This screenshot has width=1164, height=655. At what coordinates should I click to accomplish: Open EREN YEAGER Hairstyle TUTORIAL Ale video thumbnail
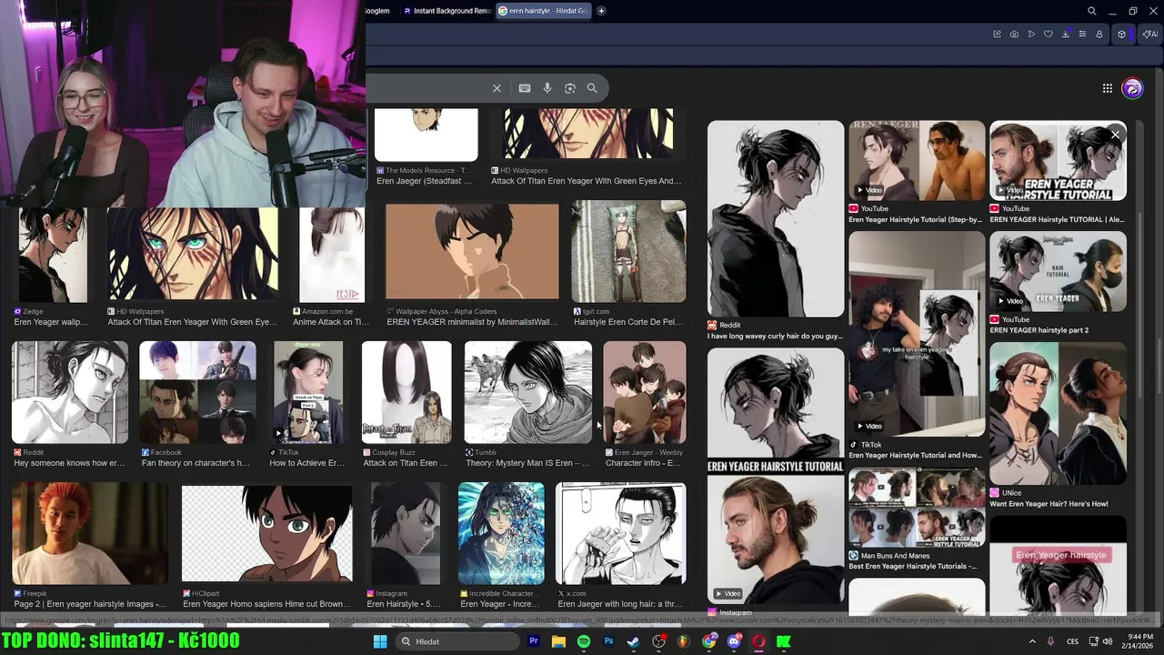[1058, 160]
